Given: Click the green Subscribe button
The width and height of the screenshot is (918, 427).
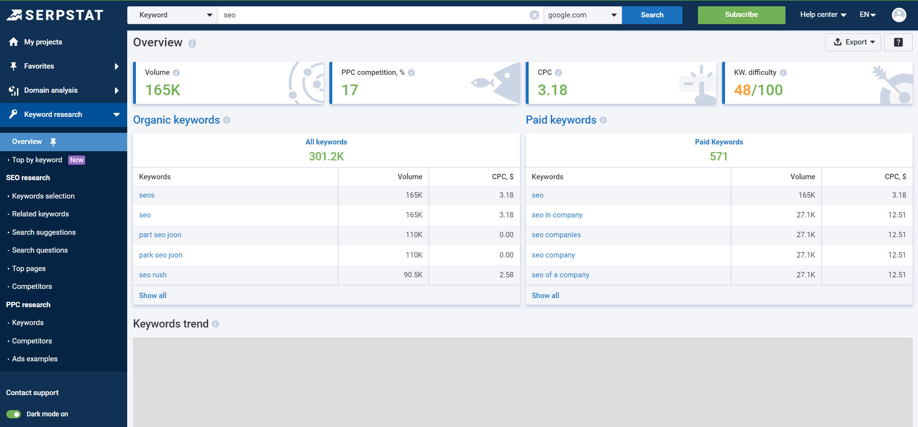Looking at the screenshot, I should coord(741,15).
